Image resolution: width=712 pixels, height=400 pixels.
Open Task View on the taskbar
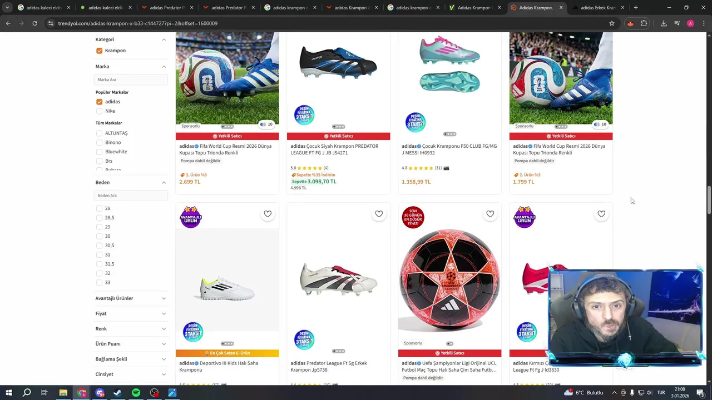coord(44,393)
